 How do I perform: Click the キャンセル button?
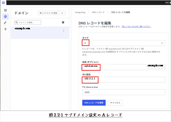115,103
